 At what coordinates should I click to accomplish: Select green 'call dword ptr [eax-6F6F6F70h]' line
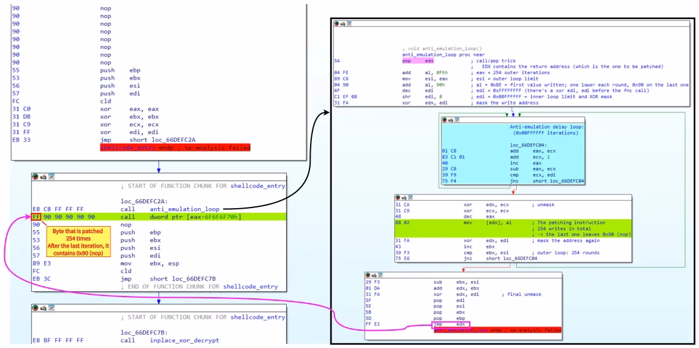(160, 217)
